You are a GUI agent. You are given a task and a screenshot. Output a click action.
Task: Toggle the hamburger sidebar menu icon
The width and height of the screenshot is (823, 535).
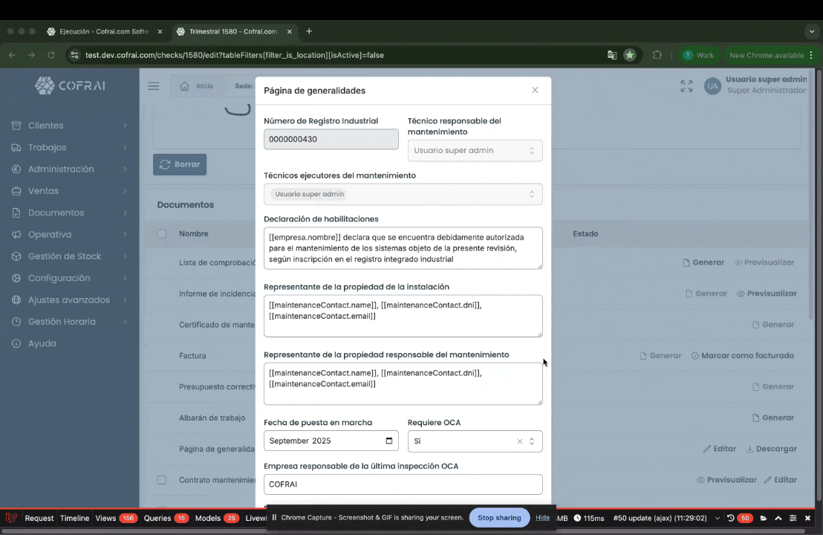[x=153, y=86]
